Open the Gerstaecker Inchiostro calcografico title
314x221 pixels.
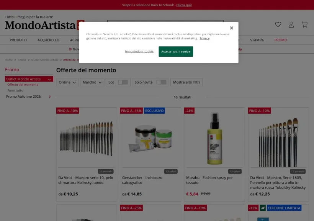coord(142,180)
